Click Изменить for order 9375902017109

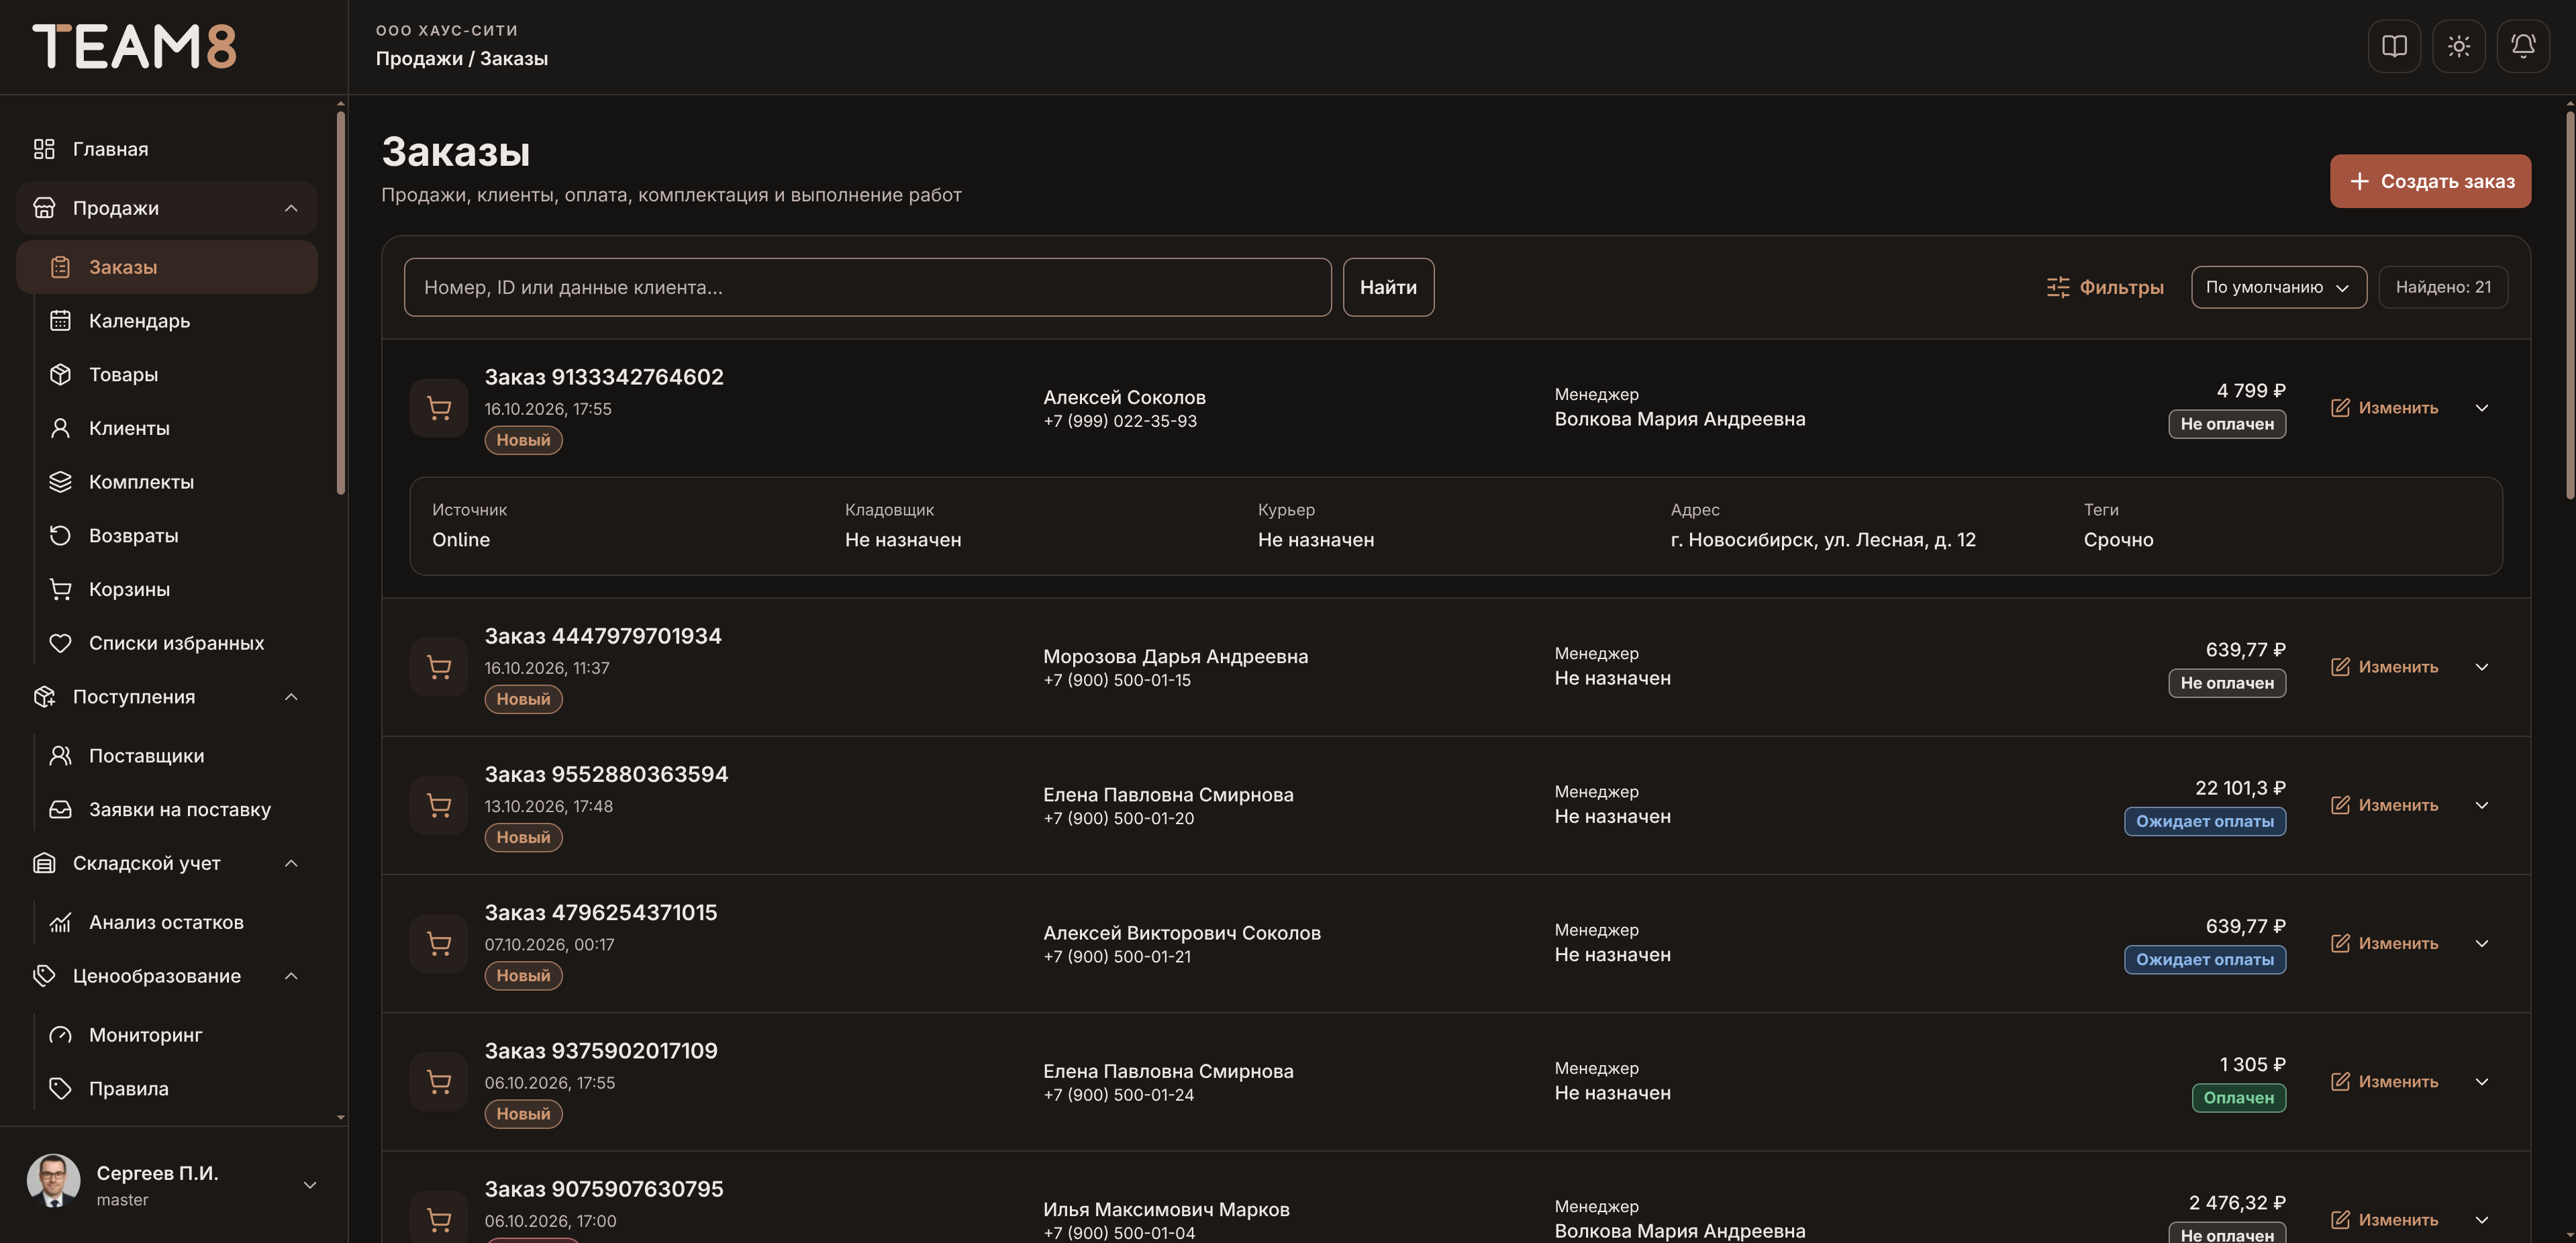click(2384, 1081)
